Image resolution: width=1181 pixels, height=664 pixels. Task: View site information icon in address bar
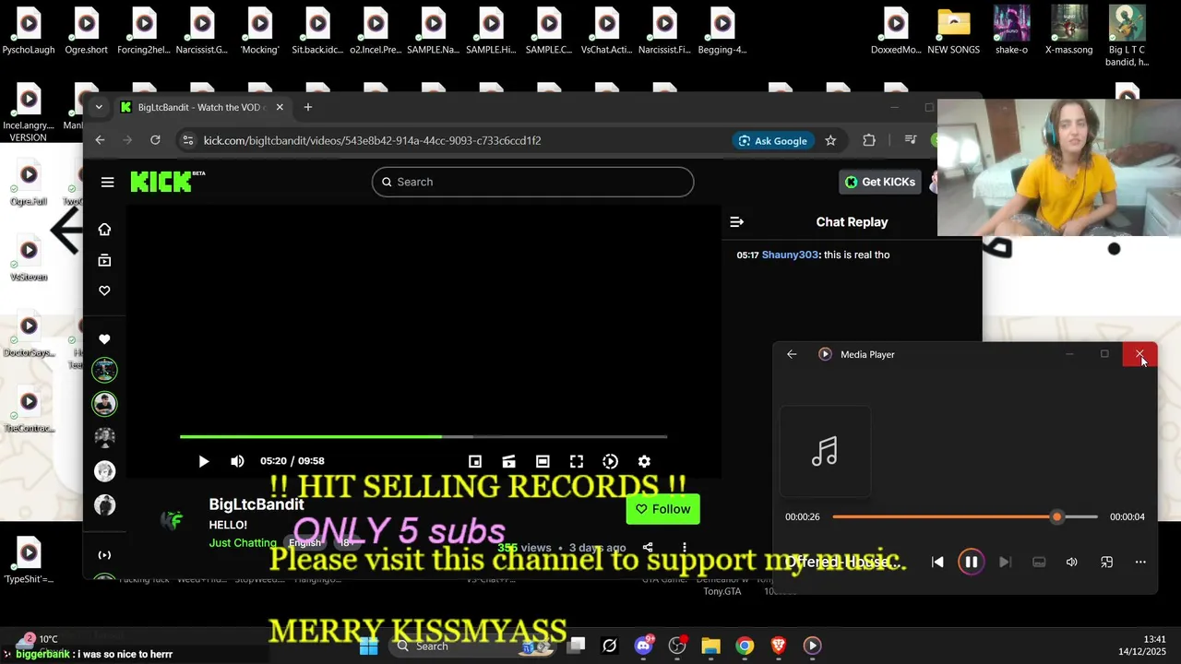188,140
